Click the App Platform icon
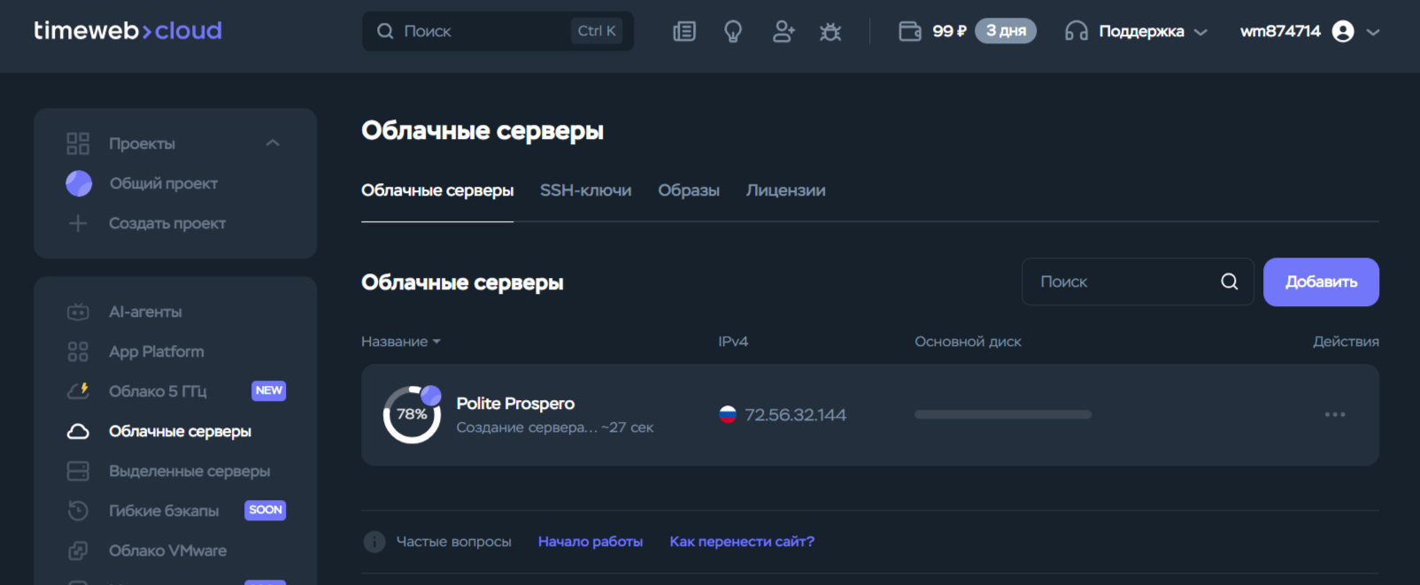 click(78, 351)
